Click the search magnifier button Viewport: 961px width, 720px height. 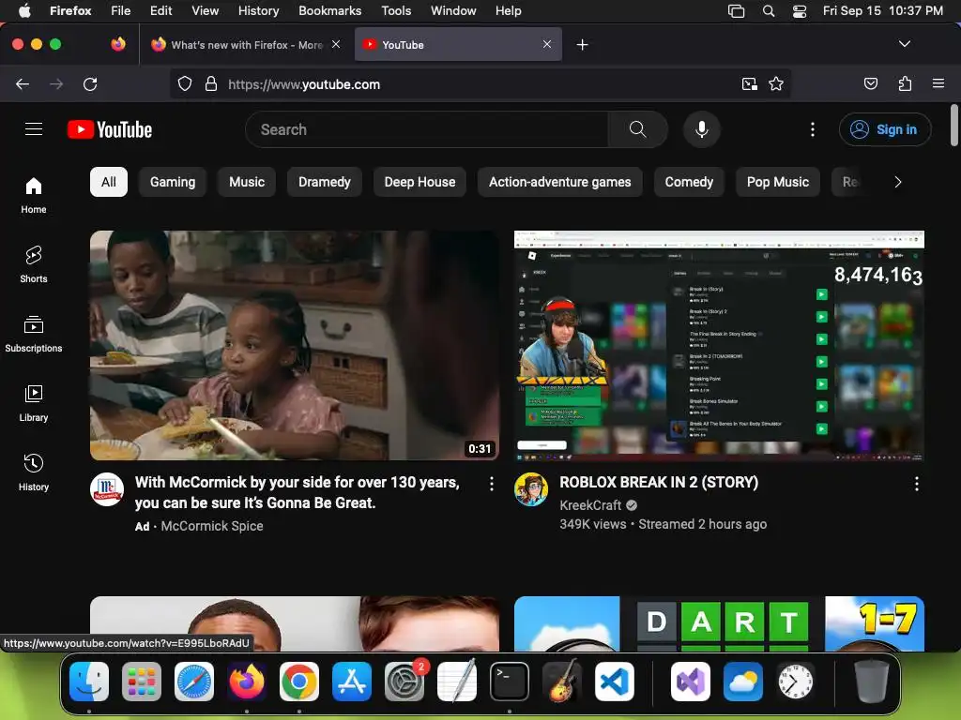pos(637,129)
